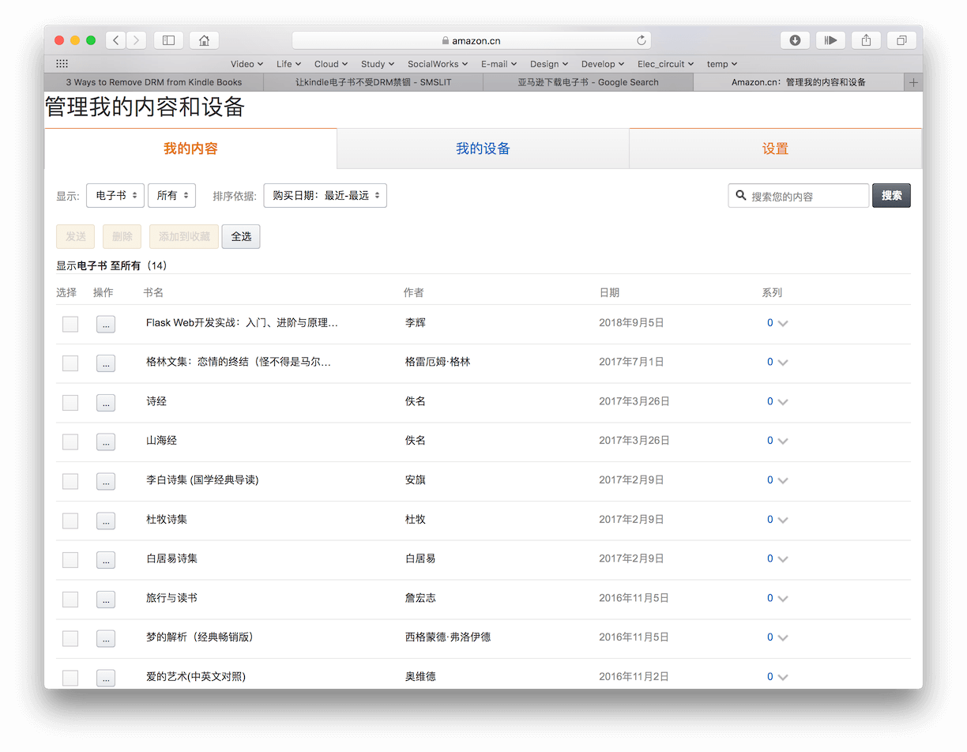Image resolution: width=967 pixels, height=752 pixels.
Task: Open actions button for 爱的艺术 row
Action: [x=106, y=678]
